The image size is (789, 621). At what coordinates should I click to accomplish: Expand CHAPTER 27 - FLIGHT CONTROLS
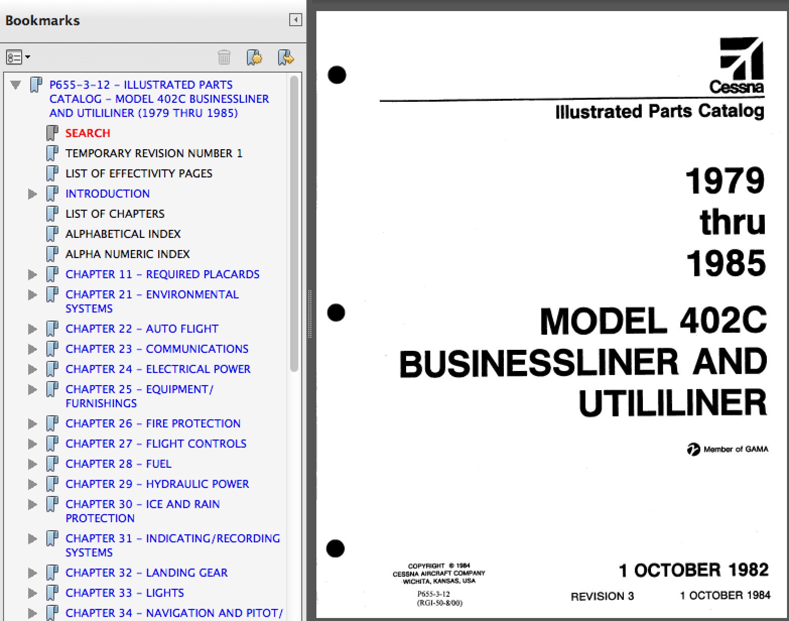coord(32,444)
